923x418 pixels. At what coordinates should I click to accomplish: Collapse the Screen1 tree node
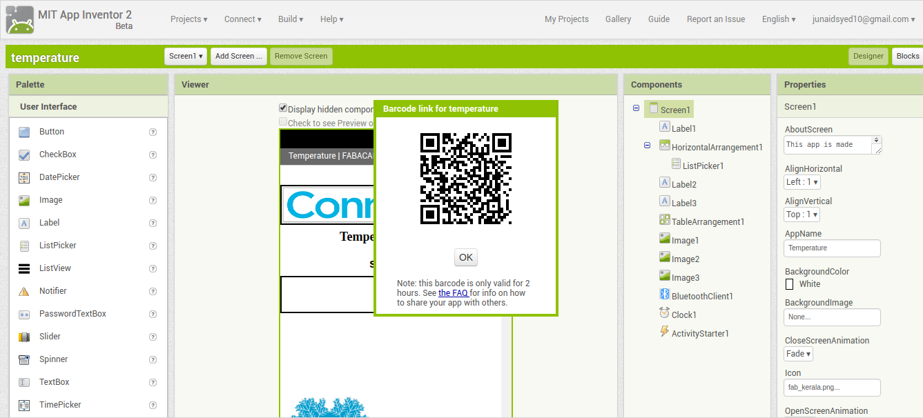pyautogui.click(x=636, y=108)
